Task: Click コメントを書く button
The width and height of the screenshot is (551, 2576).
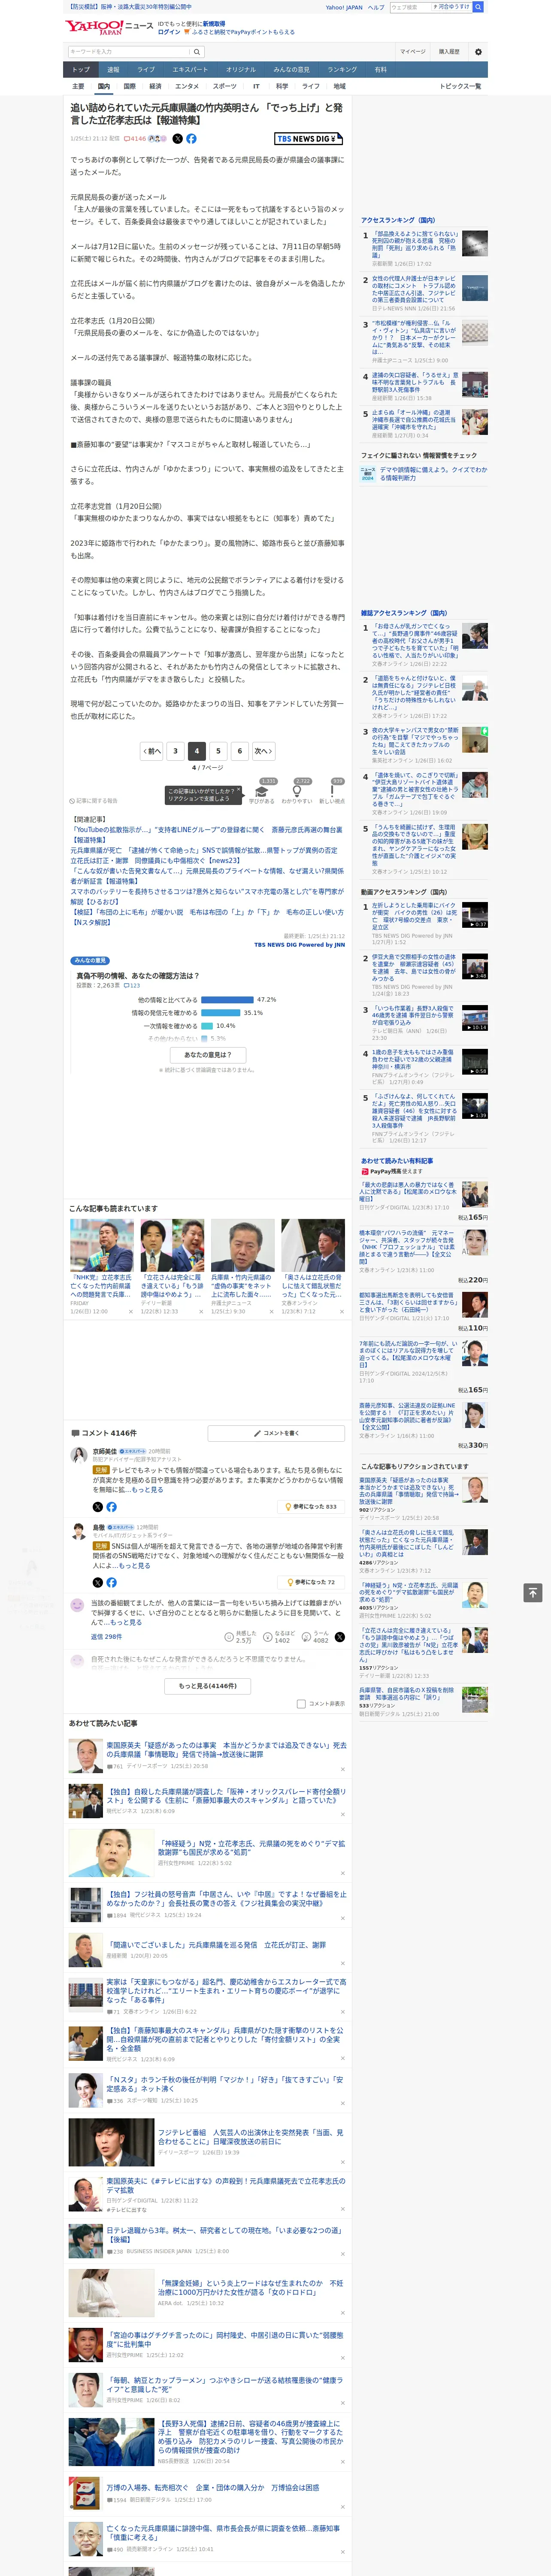Action: (x=276, y=1433)
